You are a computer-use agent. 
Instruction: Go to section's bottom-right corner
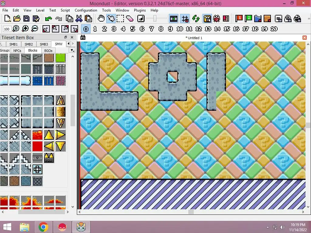click(x=75, y=29)
